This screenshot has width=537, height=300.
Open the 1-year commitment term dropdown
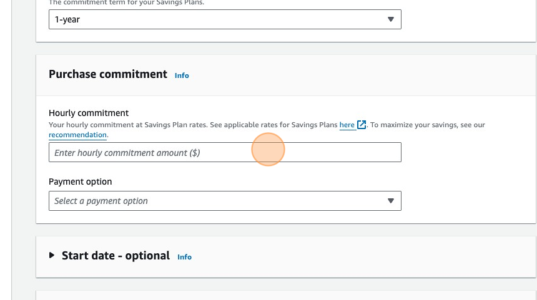coord(219,19)
